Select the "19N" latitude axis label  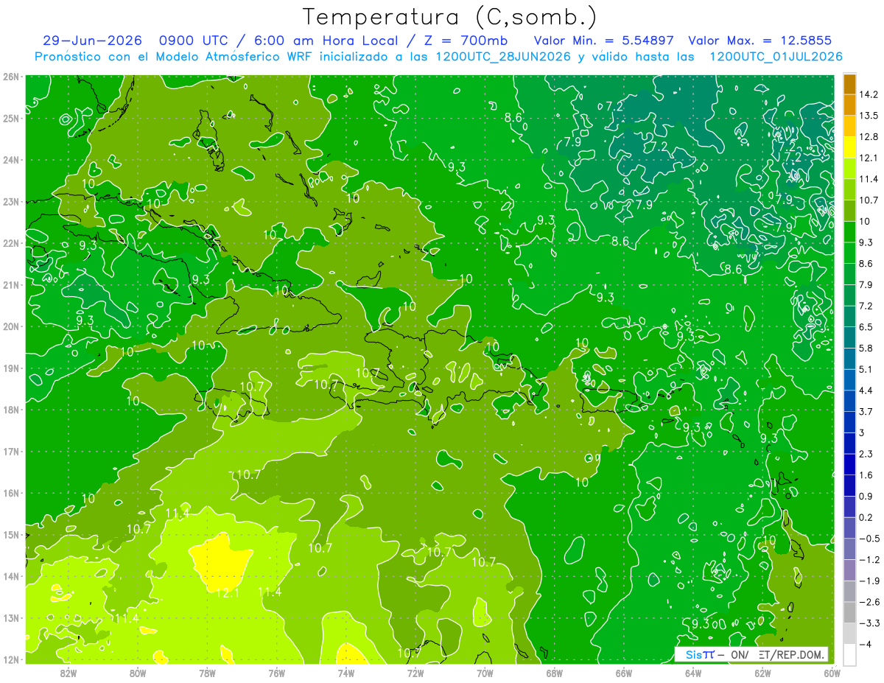pos(11,368)
